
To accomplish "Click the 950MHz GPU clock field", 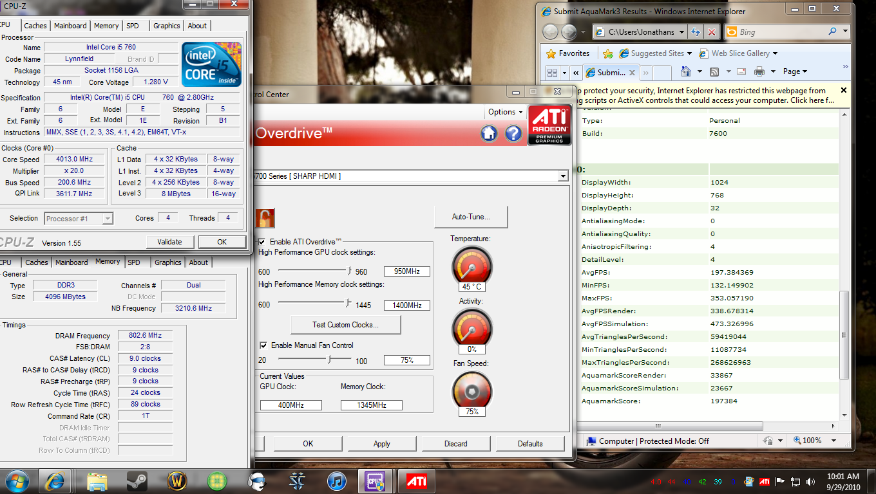I will (x=407, y=271).
